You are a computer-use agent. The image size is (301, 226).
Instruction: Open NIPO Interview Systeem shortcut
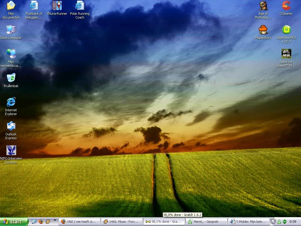11,150
